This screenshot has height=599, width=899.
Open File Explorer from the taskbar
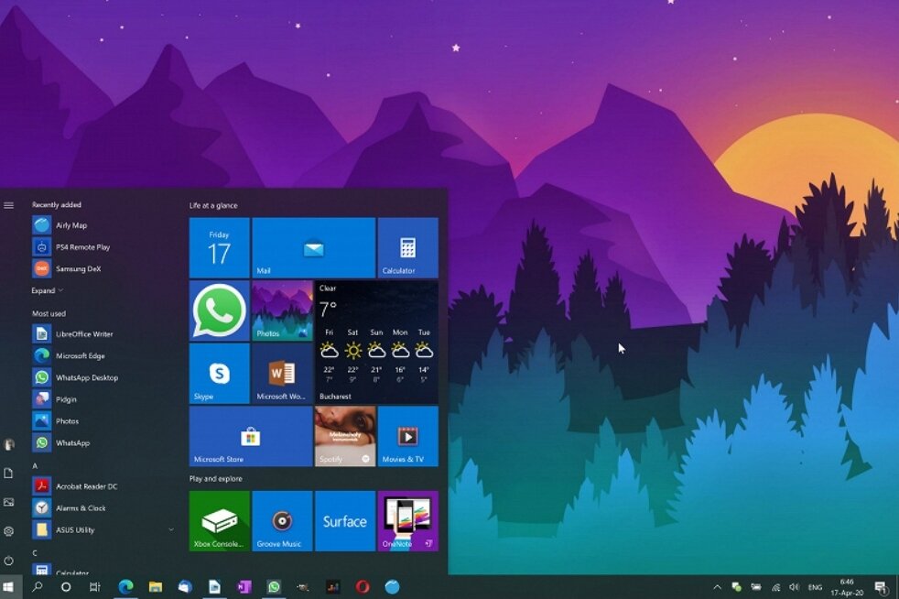click(156, 587)
